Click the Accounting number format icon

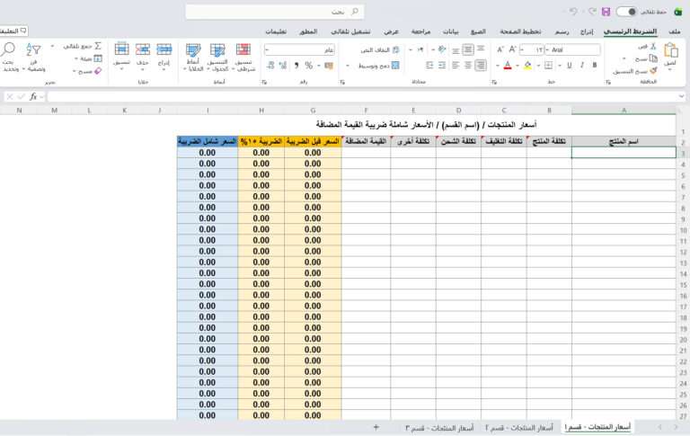pos(329,66)
